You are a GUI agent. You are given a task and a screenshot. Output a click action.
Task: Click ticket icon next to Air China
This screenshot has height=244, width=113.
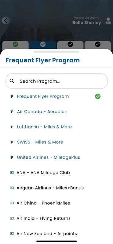tap(12, 203)
